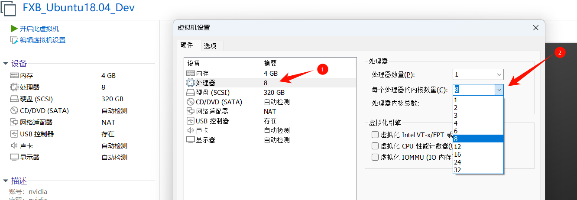Click the memory icon in dialog device list

[x=190, y=73]
